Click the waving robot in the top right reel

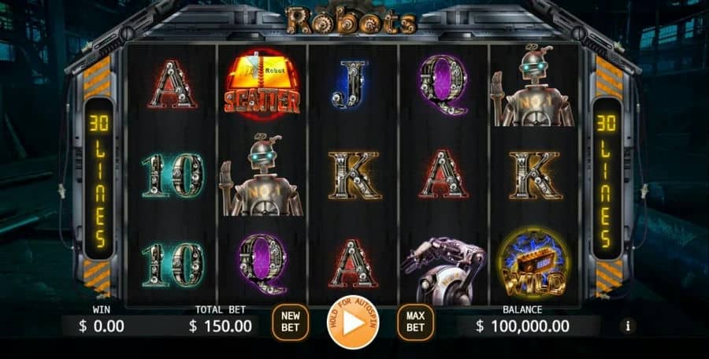pyautogui.click(x=533, y=86)
